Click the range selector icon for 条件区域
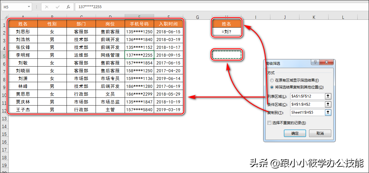Viewport: 369px width, 173px height. 328,105
